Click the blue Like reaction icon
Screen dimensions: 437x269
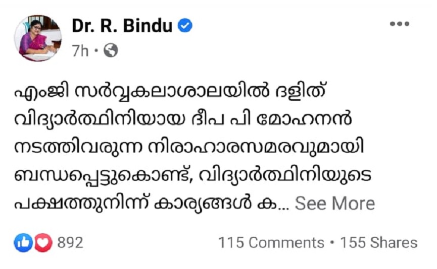pyautogui.click(x=24, y=243)
